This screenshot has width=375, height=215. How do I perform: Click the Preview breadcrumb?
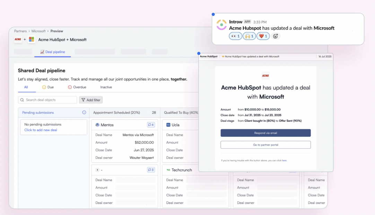[57, 31]
